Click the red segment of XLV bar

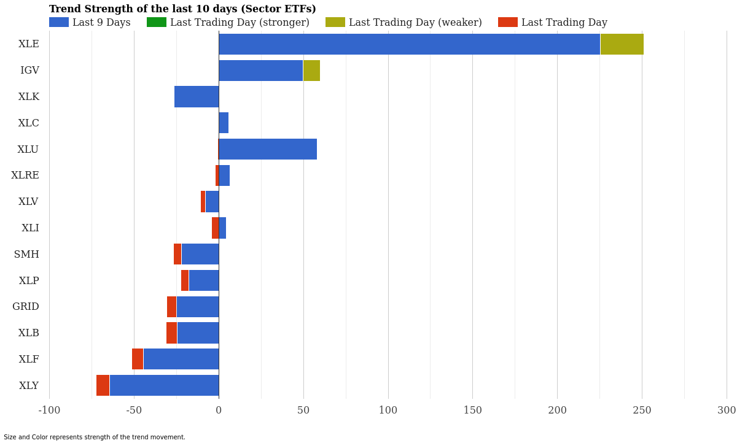coord(203,202)
